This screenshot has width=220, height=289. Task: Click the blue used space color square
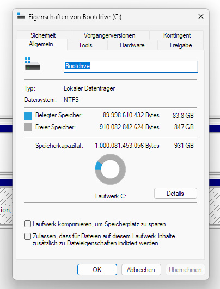28,116
